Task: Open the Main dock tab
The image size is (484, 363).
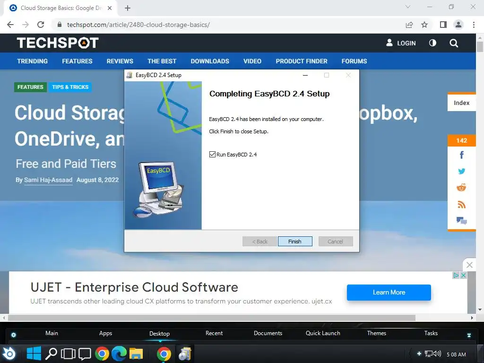Action: (x=52, y=333)
